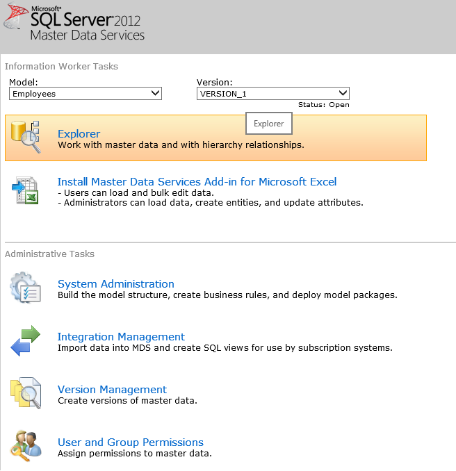Open the Version dropdown showing VERSION_1
Image resolution: width=456 pixels, height=471 pixels.
pyautogui.click(x=273, y=94)
